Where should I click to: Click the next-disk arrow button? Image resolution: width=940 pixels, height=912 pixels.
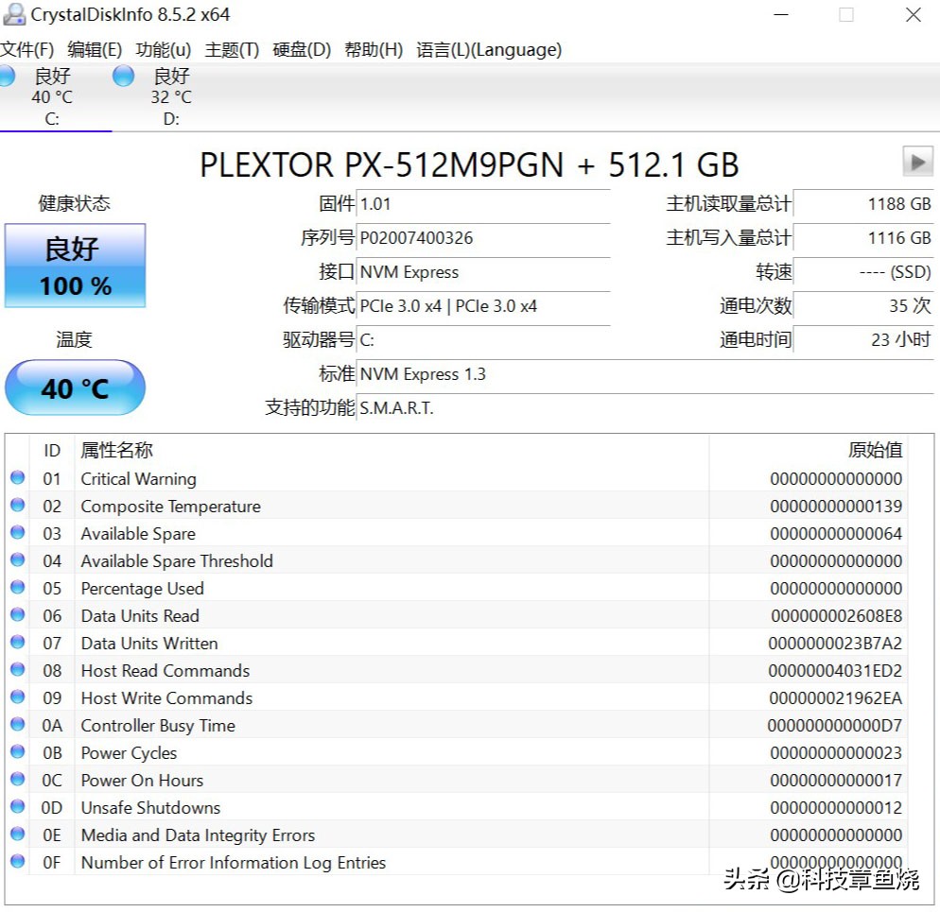pos(916,162)
